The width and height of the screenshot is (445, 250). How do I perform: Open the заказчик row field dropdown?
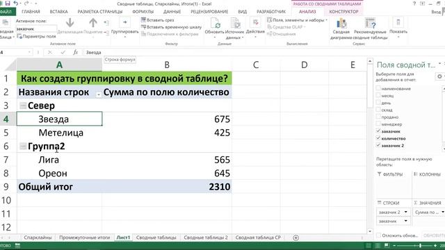click(x=406, y=221)
